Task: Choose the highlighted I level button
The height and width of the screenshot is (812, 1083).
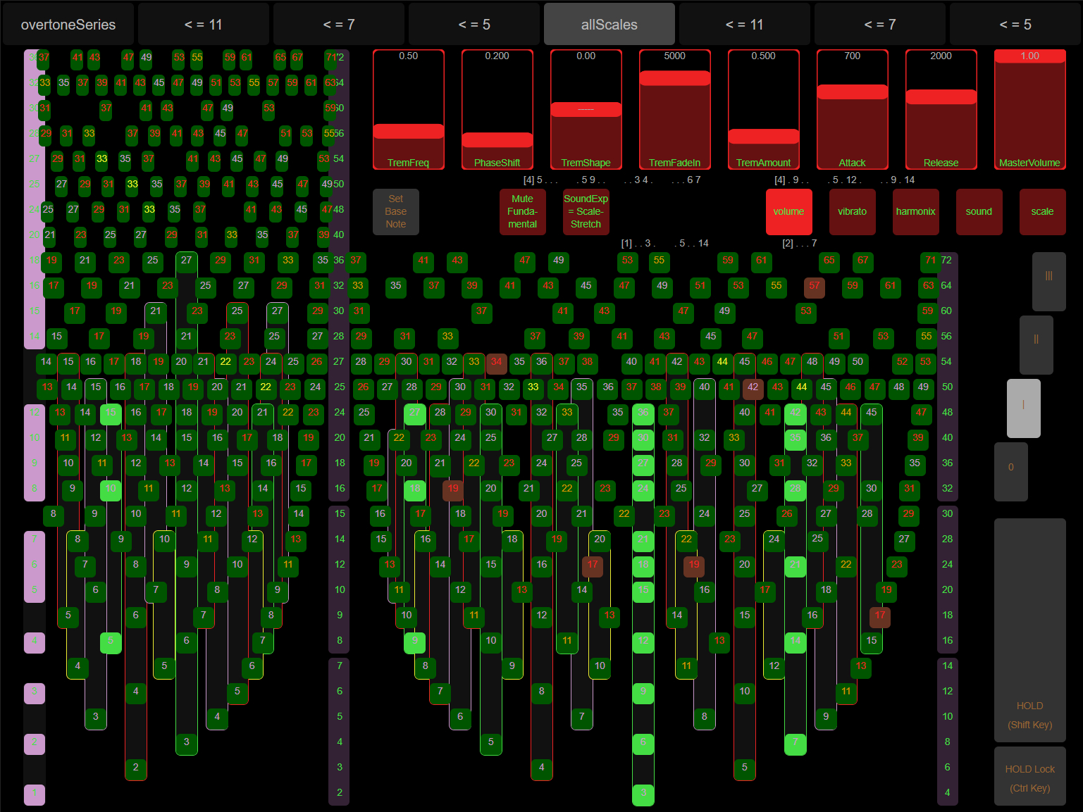Action: pos(1024,408)
